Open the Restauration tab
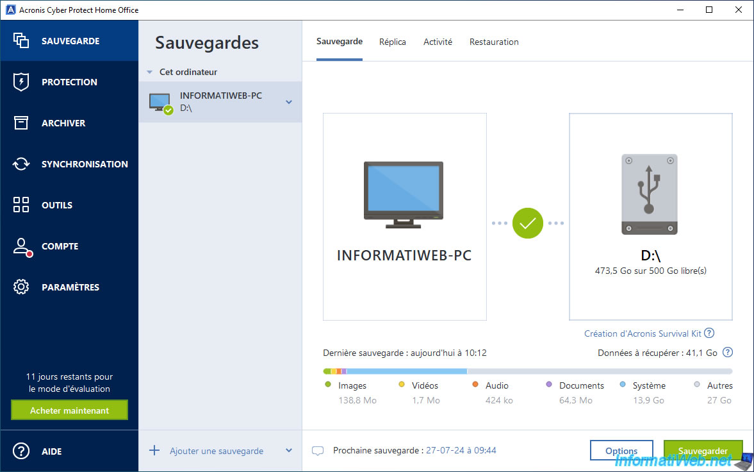The width and height of the screenshot is (754, 472). coord(494,42)
